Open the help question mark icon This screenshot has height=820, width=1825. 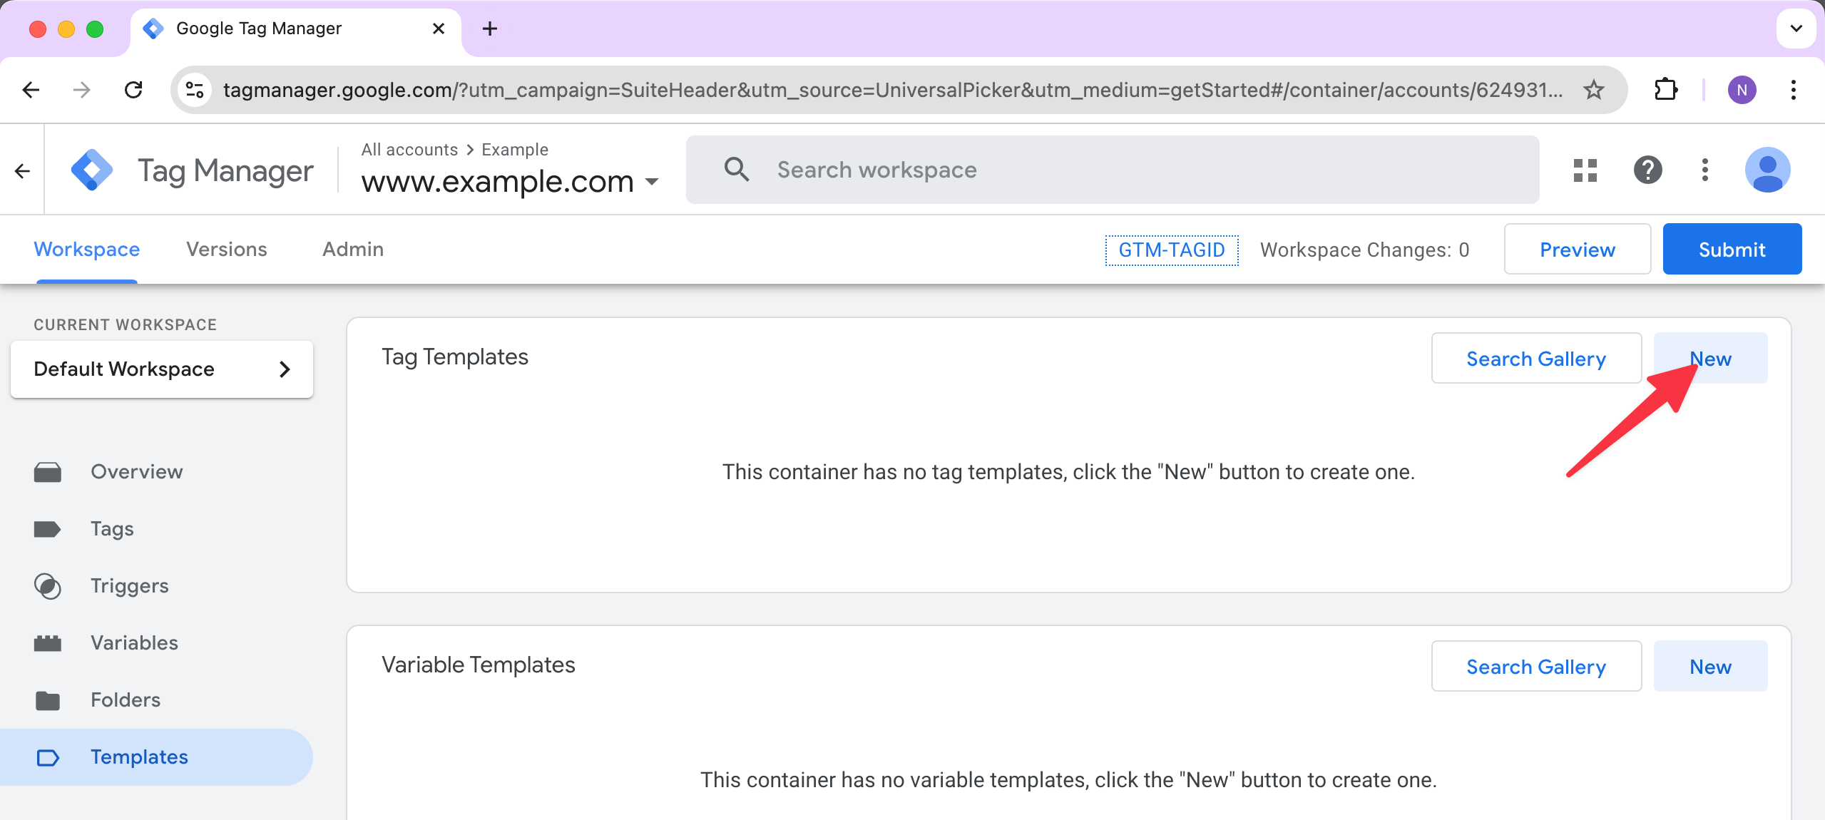coord(1647,170)
